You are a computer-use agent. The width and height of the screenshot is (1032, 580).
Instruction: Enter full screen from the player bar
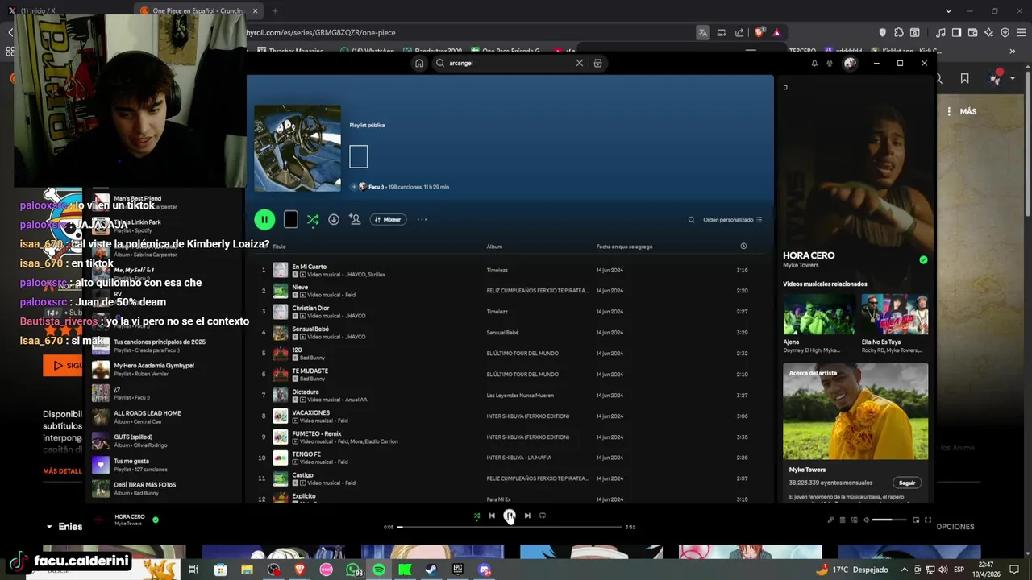click(x=928, y=520)
